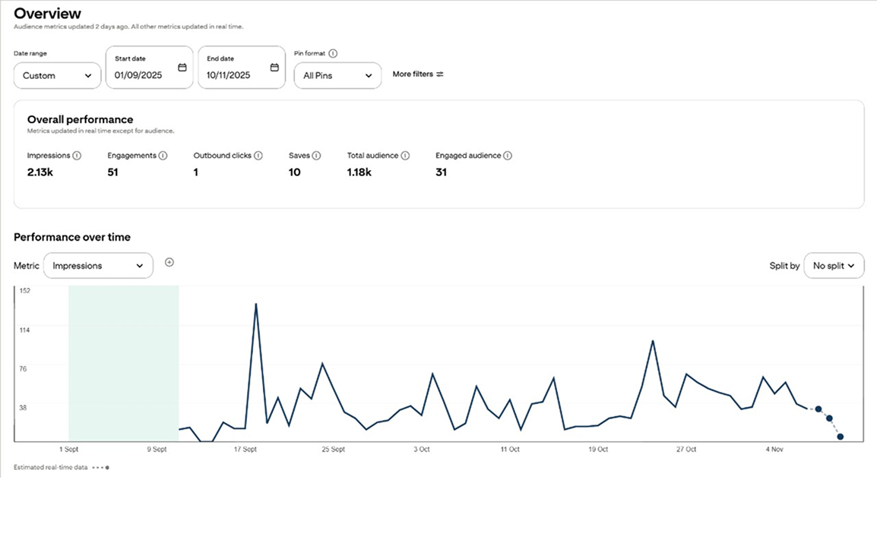This screenshot has width=877, height=549.
Task: Open the All Pins format dropdown
Action: click(337, 75)
